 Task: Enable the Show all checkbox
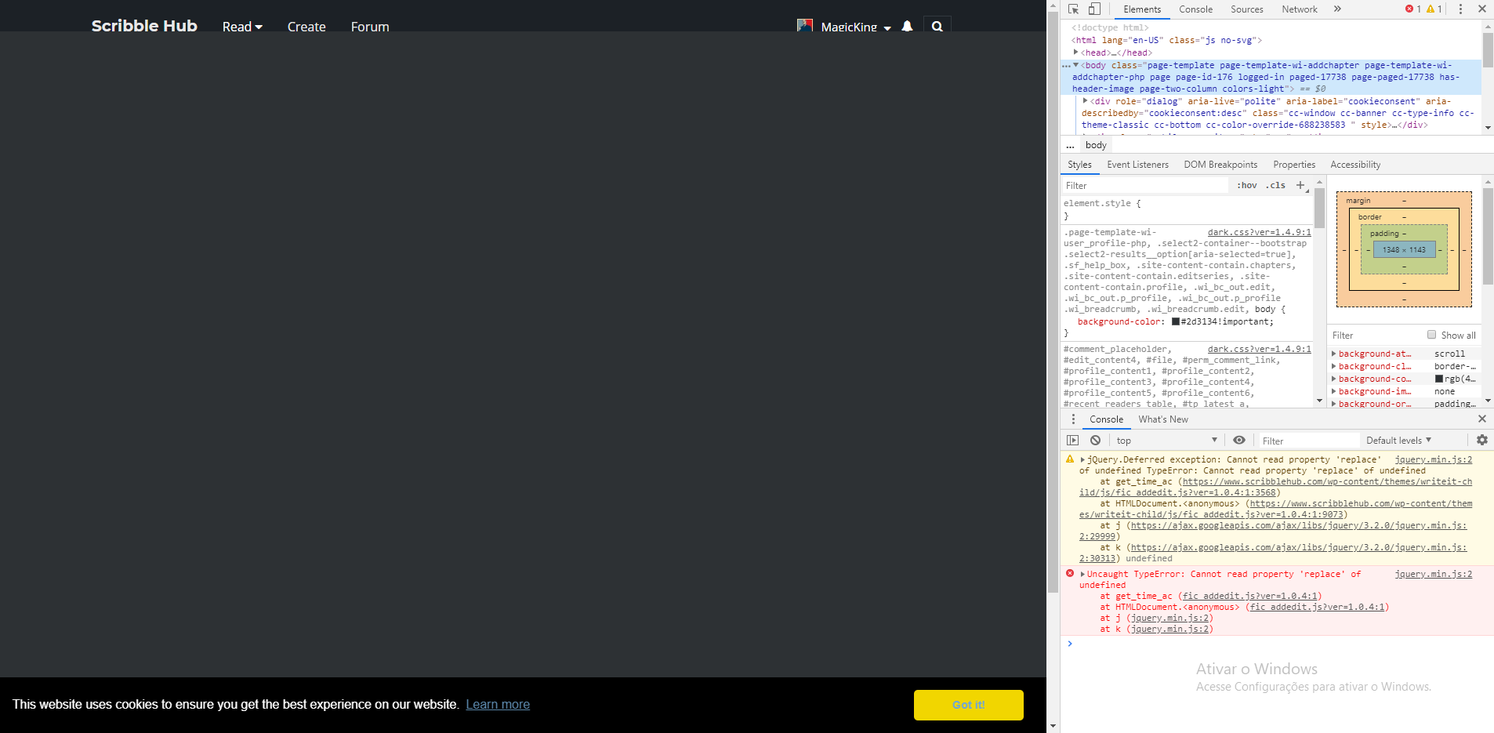coord(1431,335)
